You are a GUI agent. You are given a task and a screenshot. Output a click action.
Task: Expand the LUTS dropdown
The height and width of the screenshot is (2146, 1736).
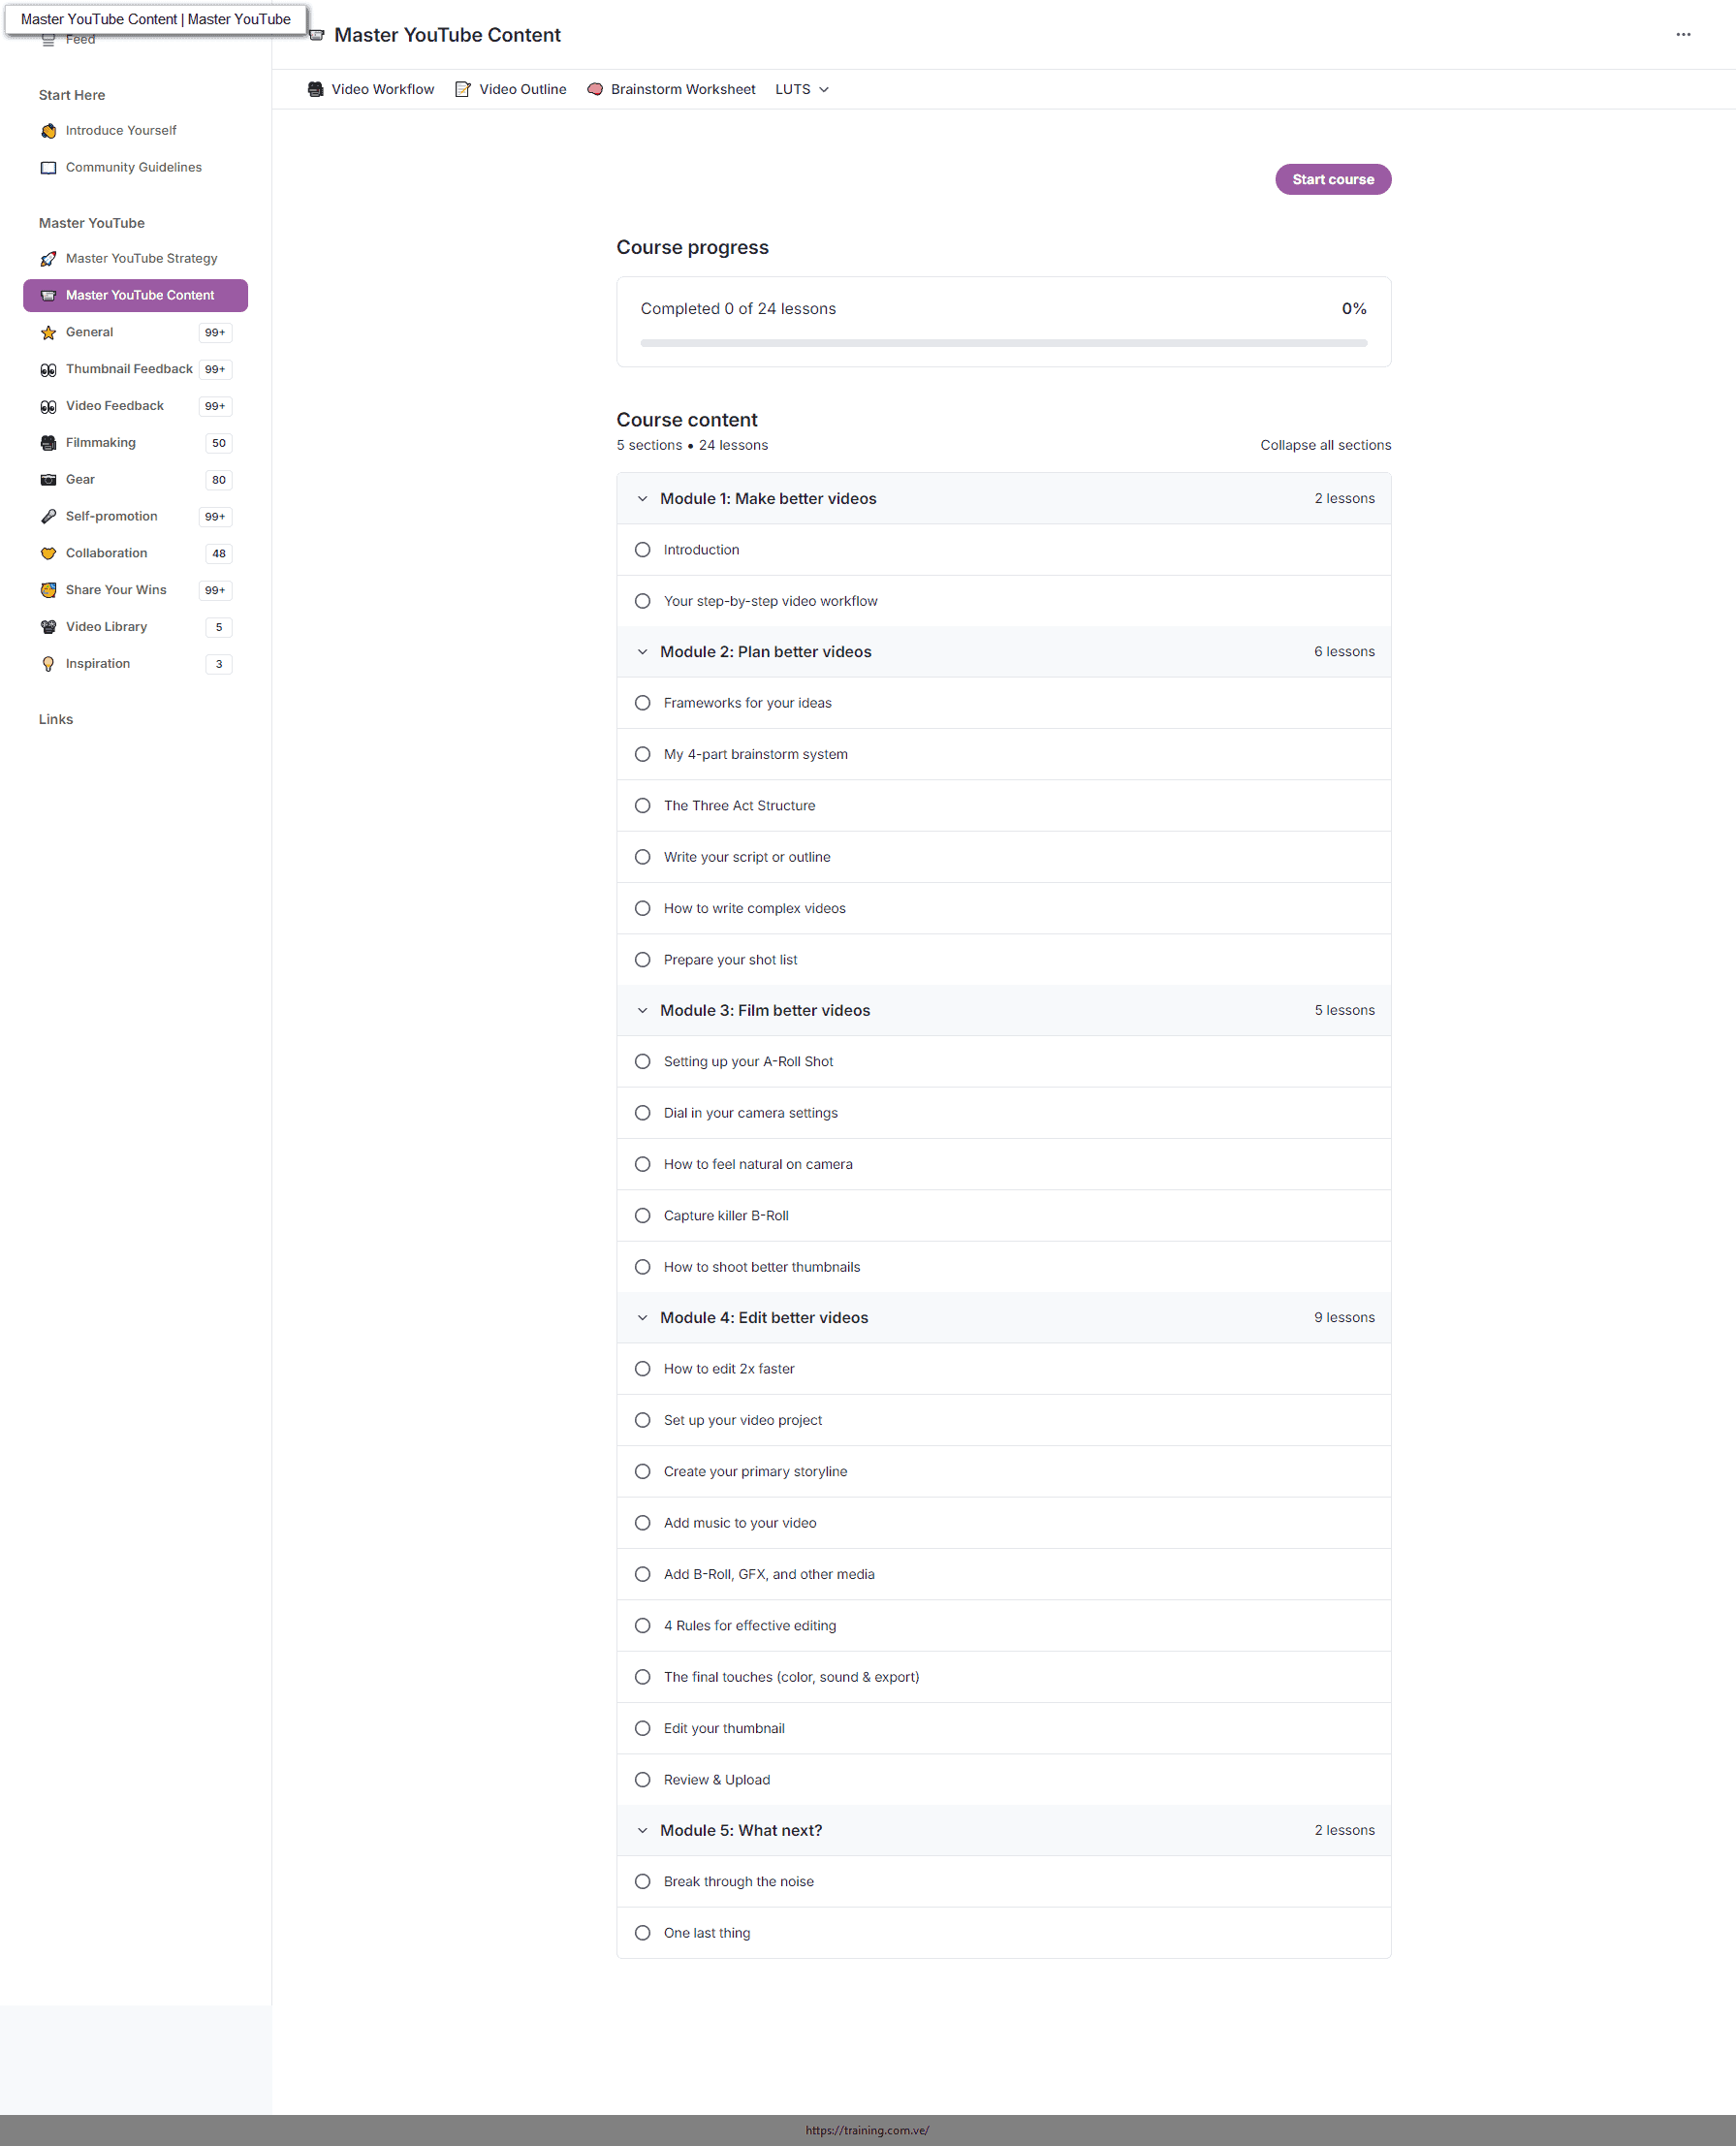(802, 89)
